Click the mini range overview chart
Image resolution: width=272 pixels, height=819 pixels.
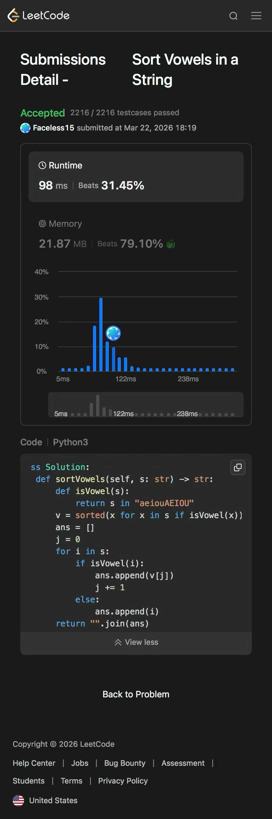[x=146, y=404]
